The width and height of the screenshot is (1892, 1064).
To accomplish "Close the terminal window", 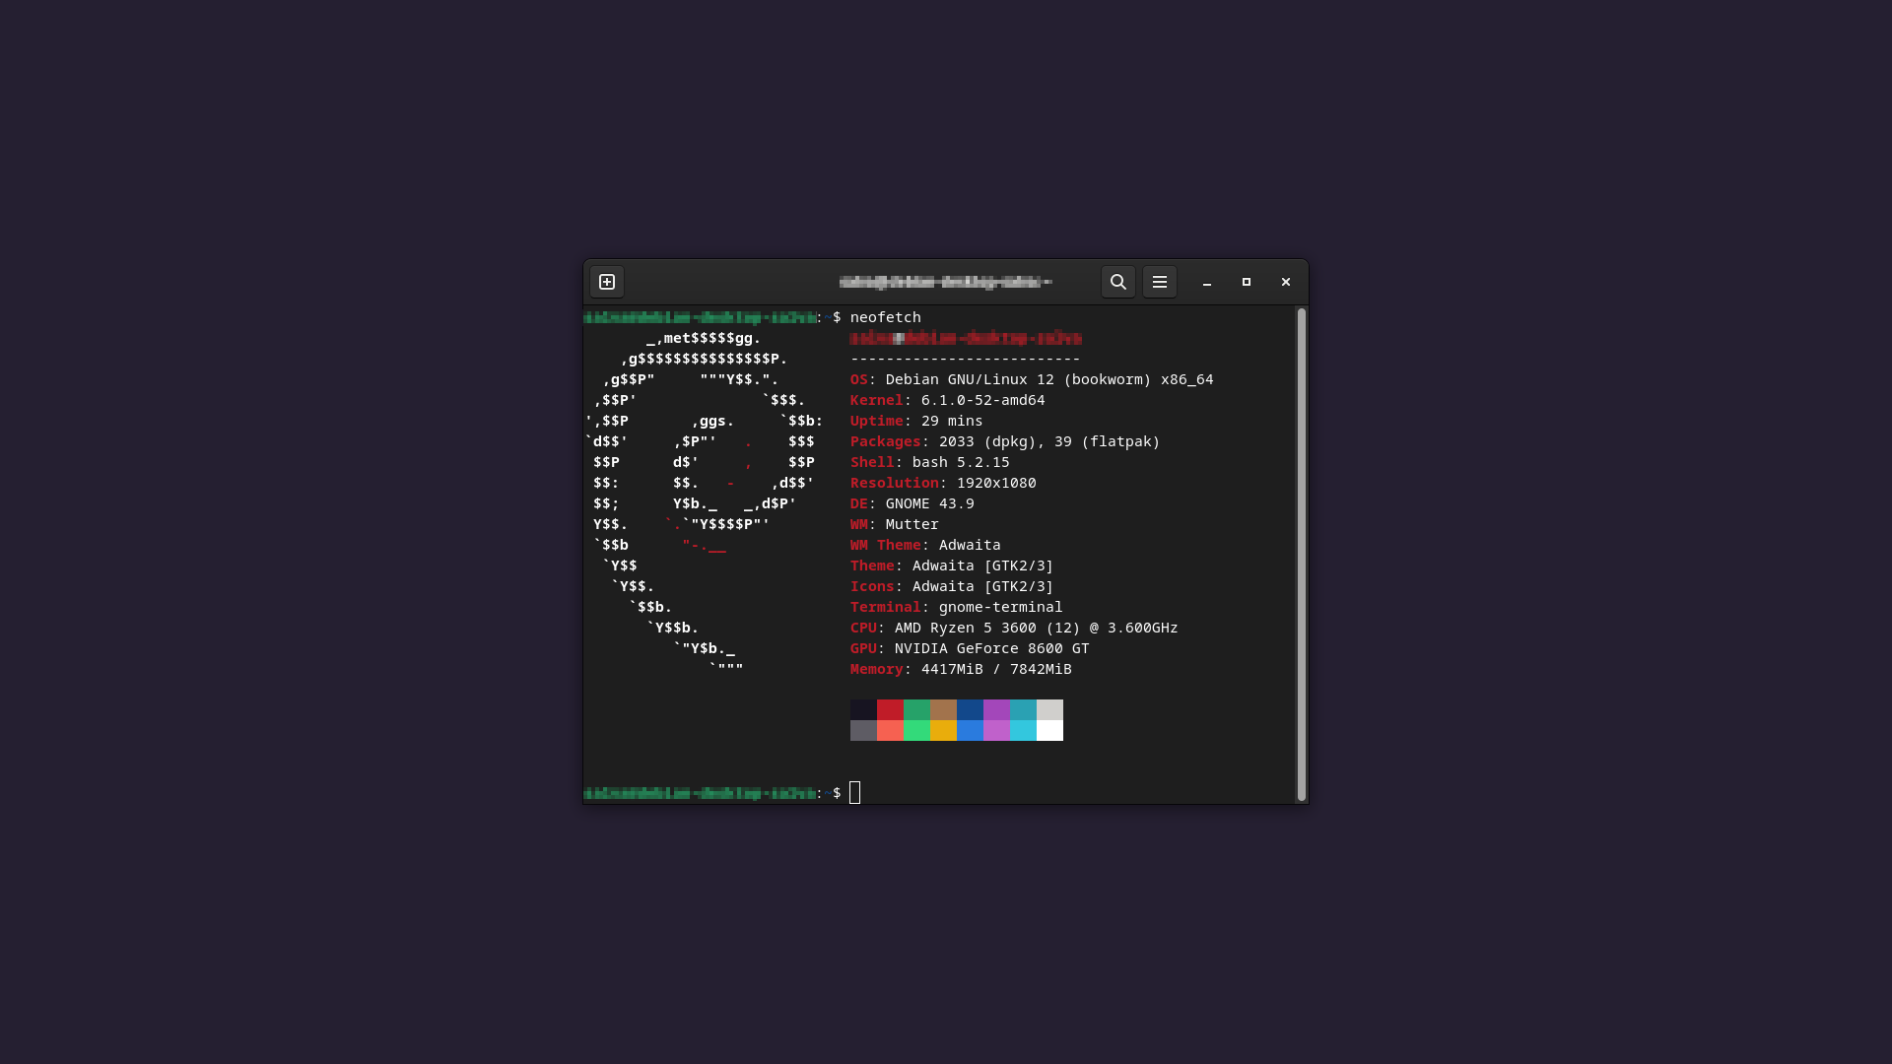I will (x=1286, y=282).
